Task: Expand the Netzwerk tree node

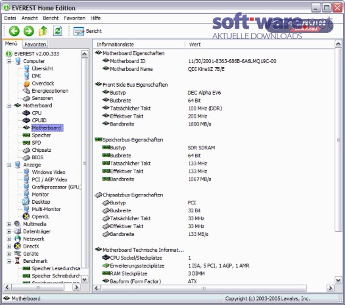Action: (x=9, y=239)
